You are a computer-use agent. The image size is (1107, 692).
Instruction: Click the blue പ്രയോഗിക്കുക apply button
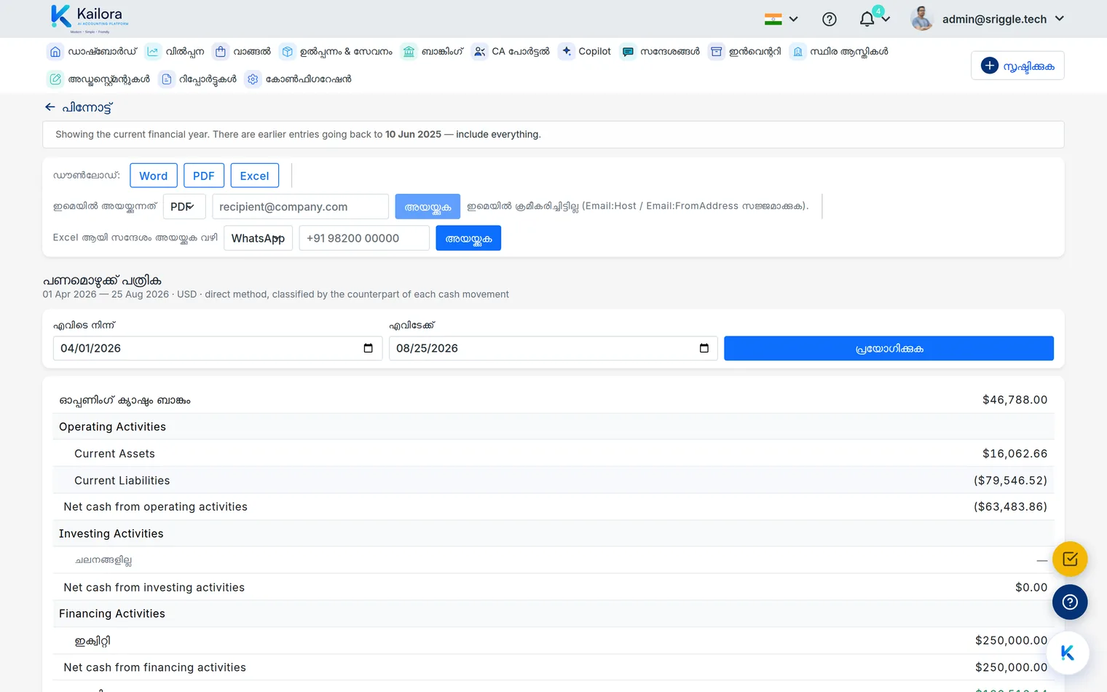(889, 348)
